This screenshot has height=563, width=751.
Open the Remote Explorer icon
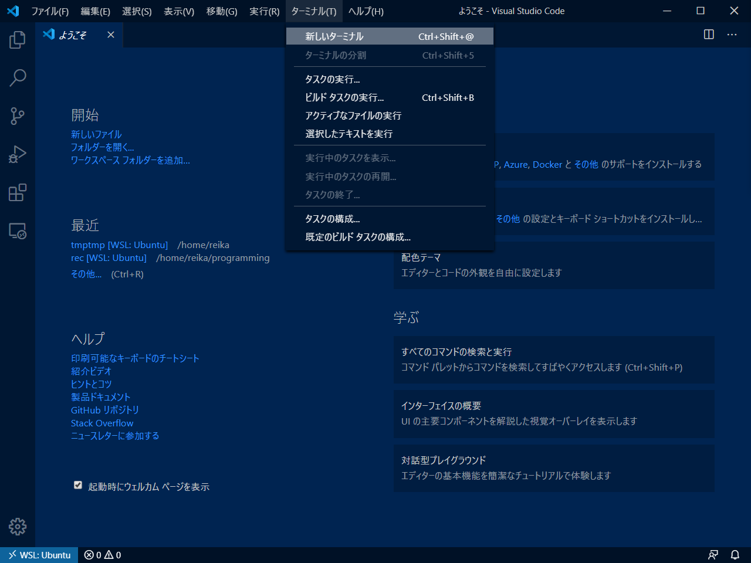[x=18, y=231]
